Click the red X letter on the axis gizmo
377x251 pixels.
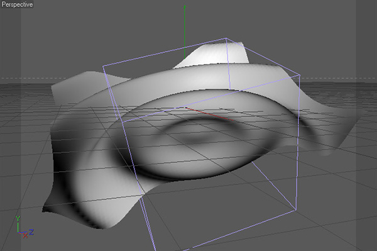pos(25,236)
